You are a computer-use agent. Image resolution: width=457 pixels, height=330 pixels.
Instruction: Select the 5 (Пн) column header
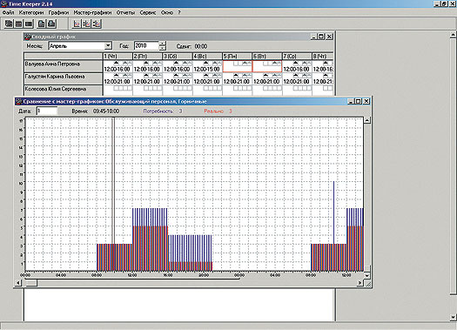[238, 56]
